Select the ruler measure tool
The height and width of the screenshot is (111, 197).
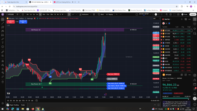pos(3,52)
